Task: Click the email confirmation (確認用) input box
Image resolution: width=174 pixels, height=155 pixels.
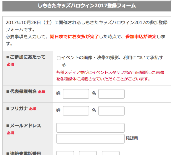Action: click(90, 139)
